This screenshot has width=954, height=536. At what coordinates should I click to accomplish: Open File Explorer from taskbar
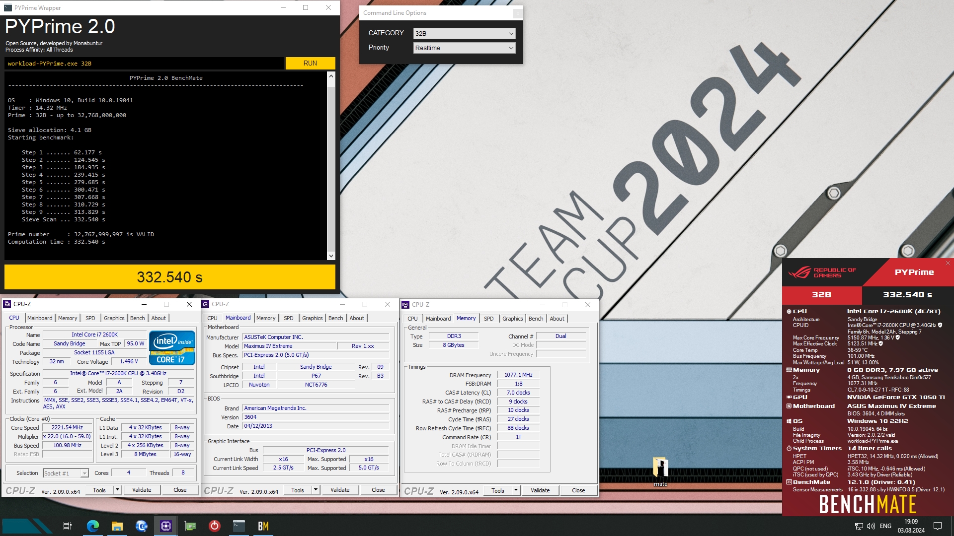click(x=117, y=526)
